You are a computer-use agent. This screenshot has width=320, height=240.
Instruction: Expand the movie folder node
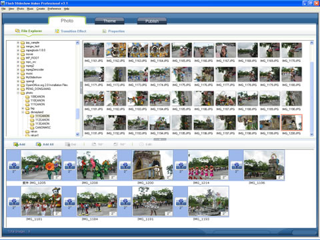click(18, 54)
